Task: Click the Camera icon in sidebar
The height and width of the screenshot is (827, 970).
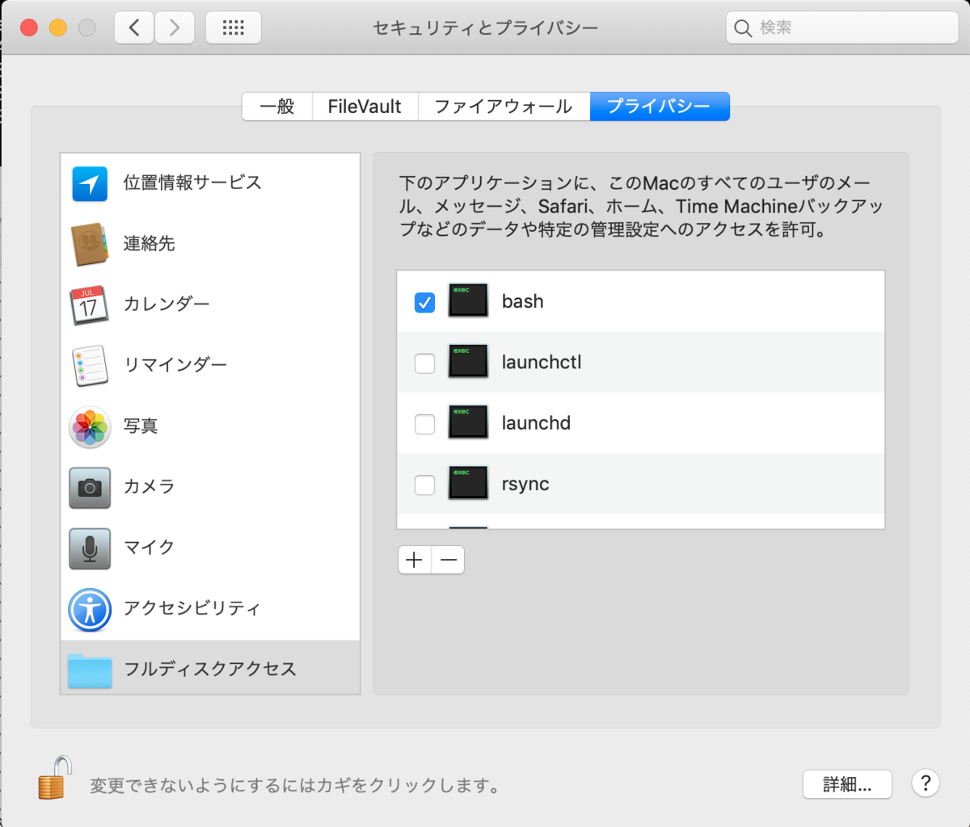Action: tap(89, 487)
